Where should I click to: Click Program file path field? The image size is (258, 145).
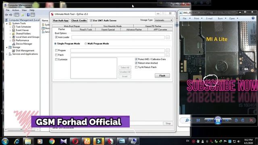(x=117, y=50)
